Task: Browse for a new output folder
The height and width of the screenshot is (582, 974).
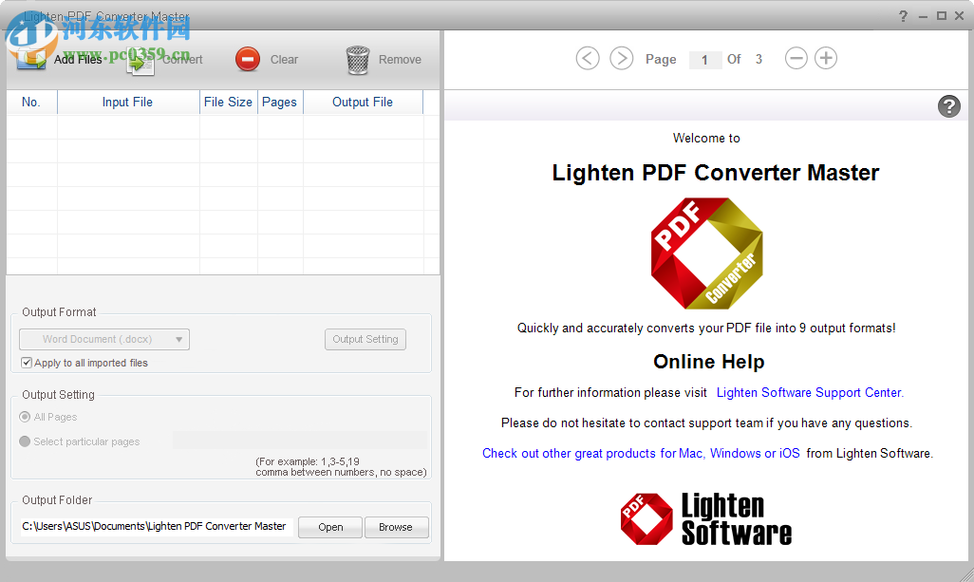Action: (x=396, y=527)
